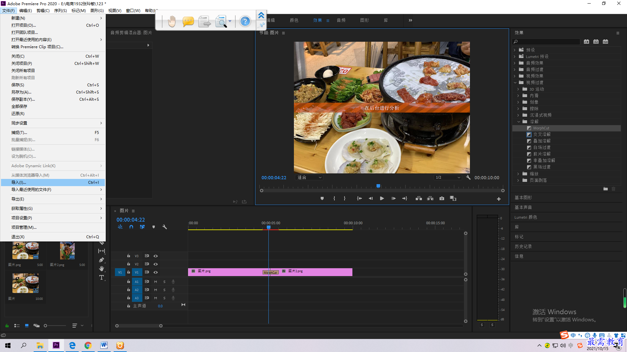
Task: Choose 保存(S) in File menu
Action: click(x=53, y=85)
